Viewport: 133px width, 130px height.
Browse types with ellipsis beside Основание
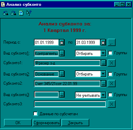click(x=62, y=74)
